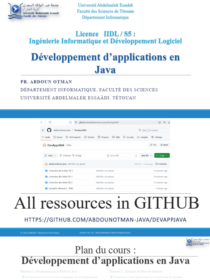The width and height of the screenshot is (210, 280).
Task: Click the share icon in the address bar
Action: [x=169, y=122]
